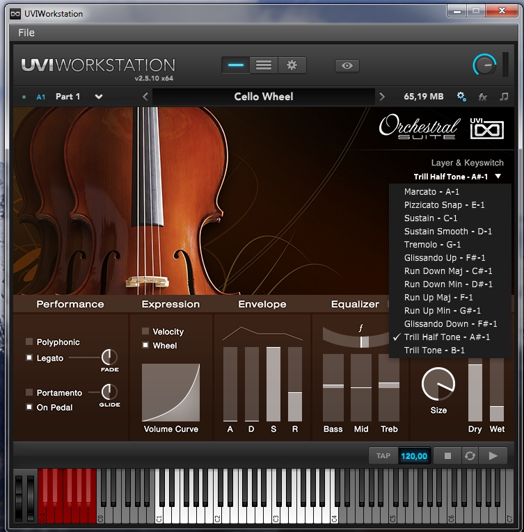The height and width of the screenshot is (532, 524).
Task: Choose Sustain Smooth - D-1 layer
Action: (x=450, y=232)
